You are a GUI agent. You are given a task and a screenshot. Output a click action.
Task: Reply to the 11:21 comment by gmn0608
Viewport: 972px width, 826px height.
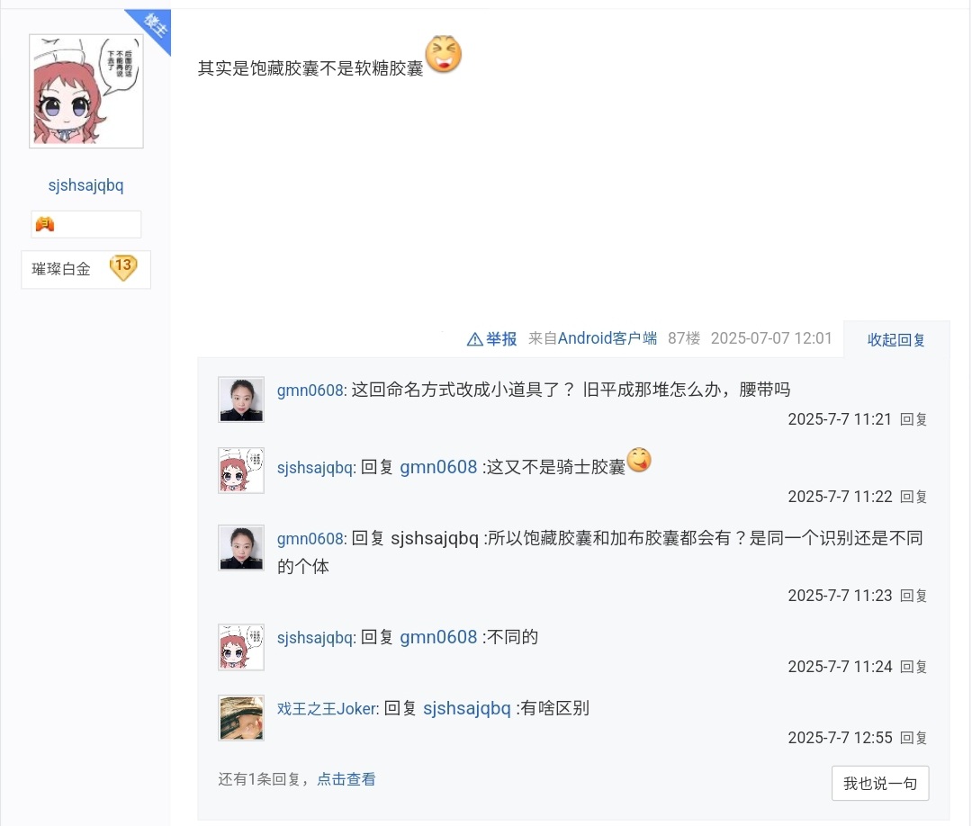coord(913,419)
